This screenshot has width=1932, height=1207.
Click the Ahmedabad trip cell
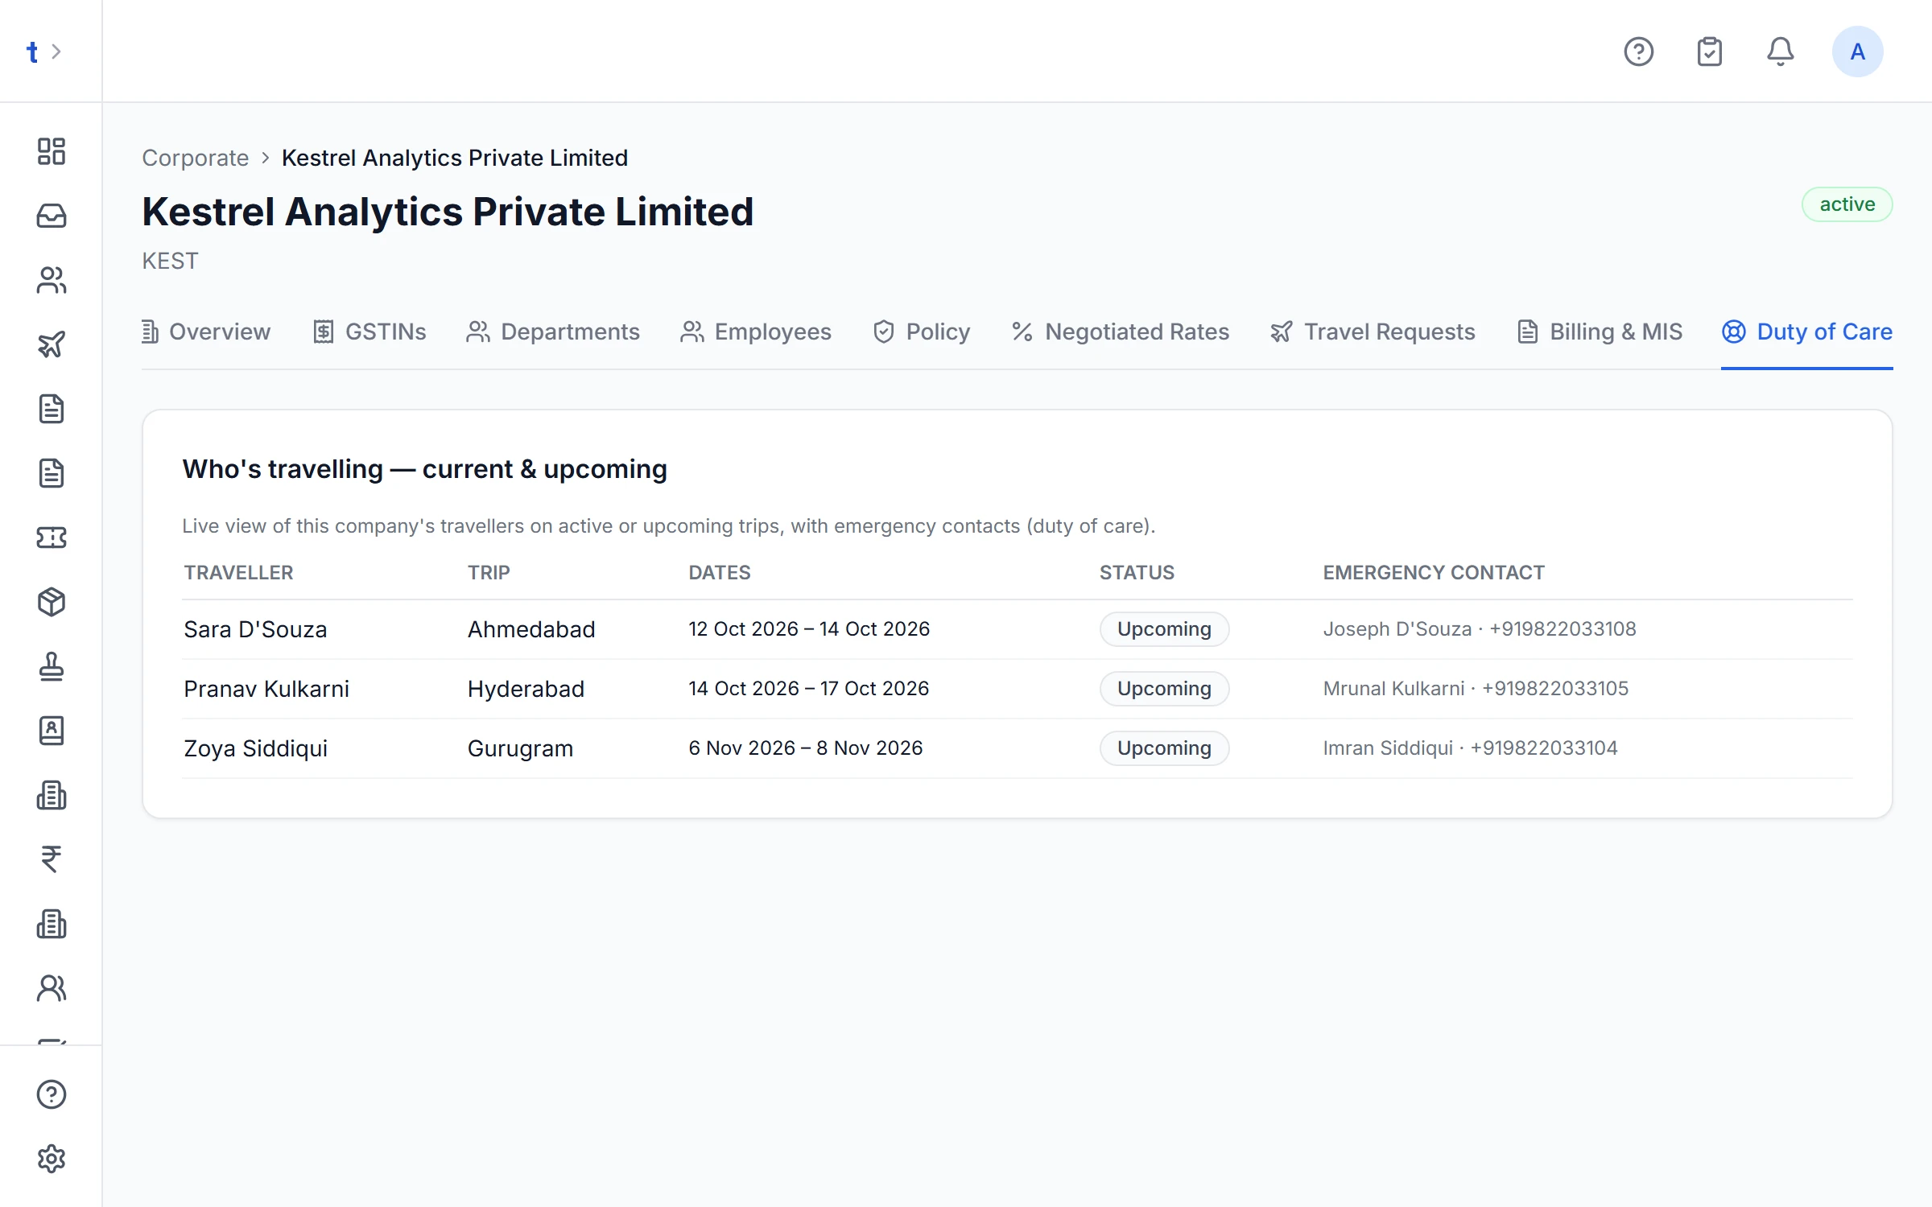(x=531, y=629)
